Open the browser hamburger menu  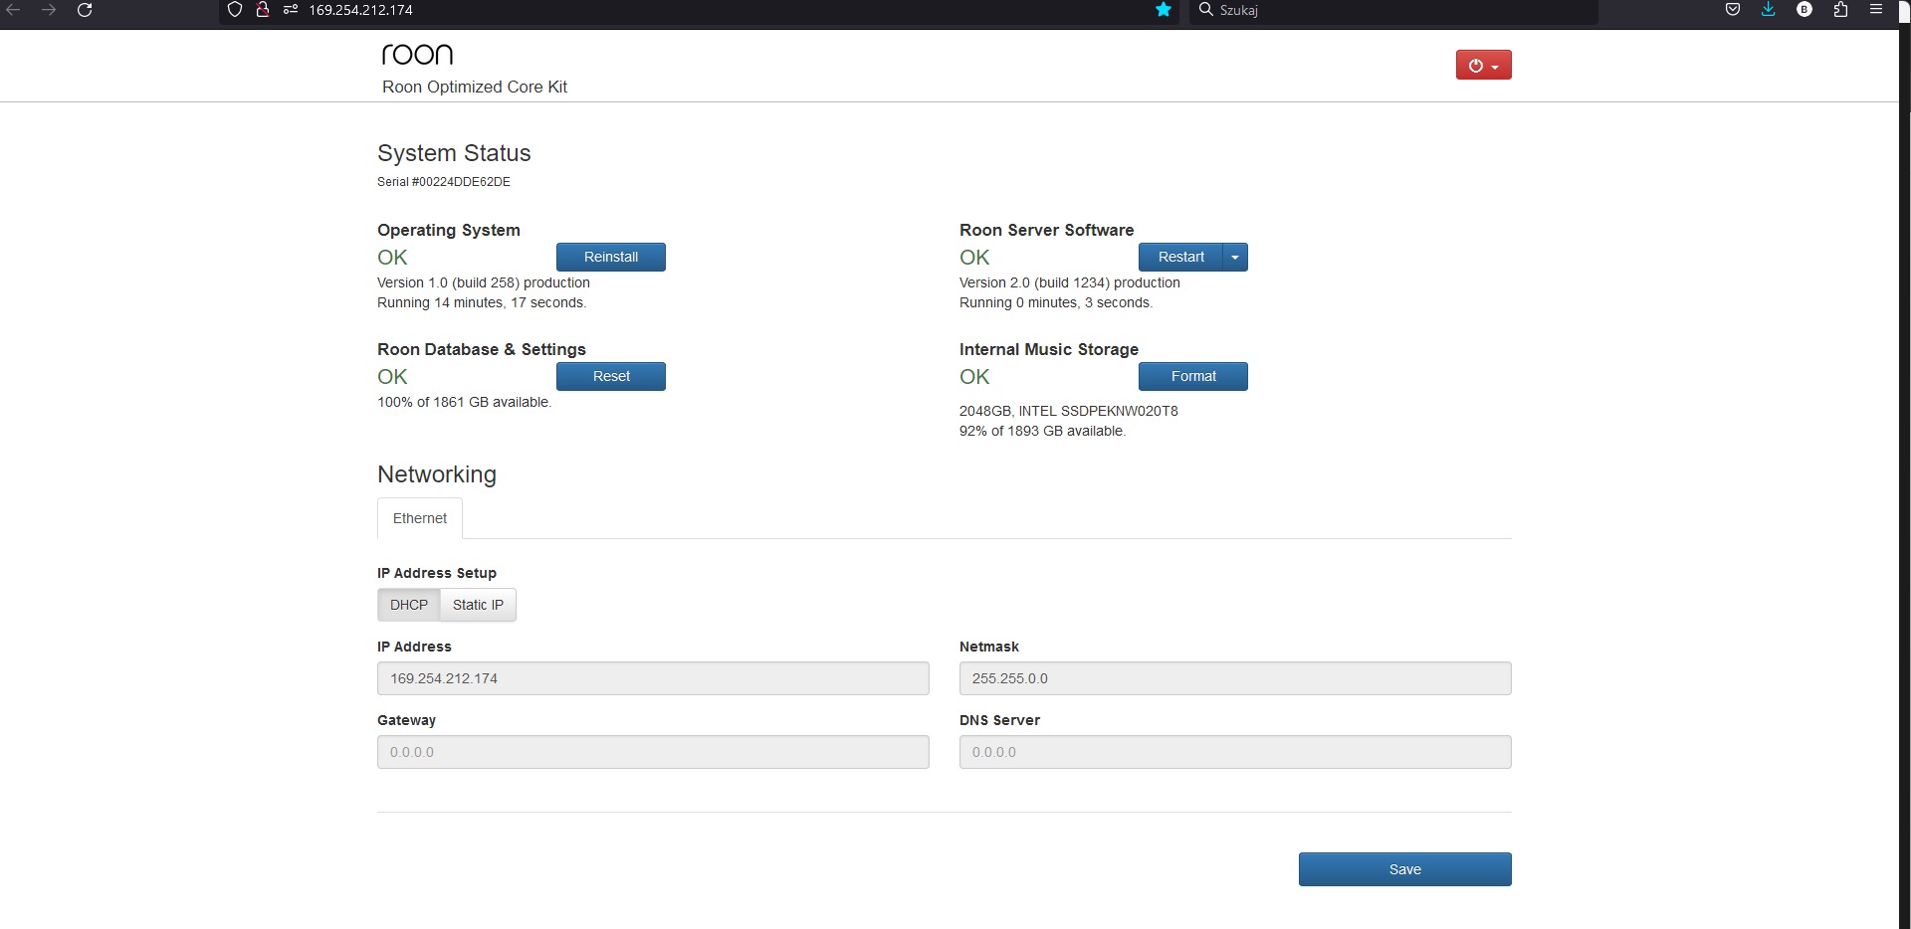click(1876, 10)
